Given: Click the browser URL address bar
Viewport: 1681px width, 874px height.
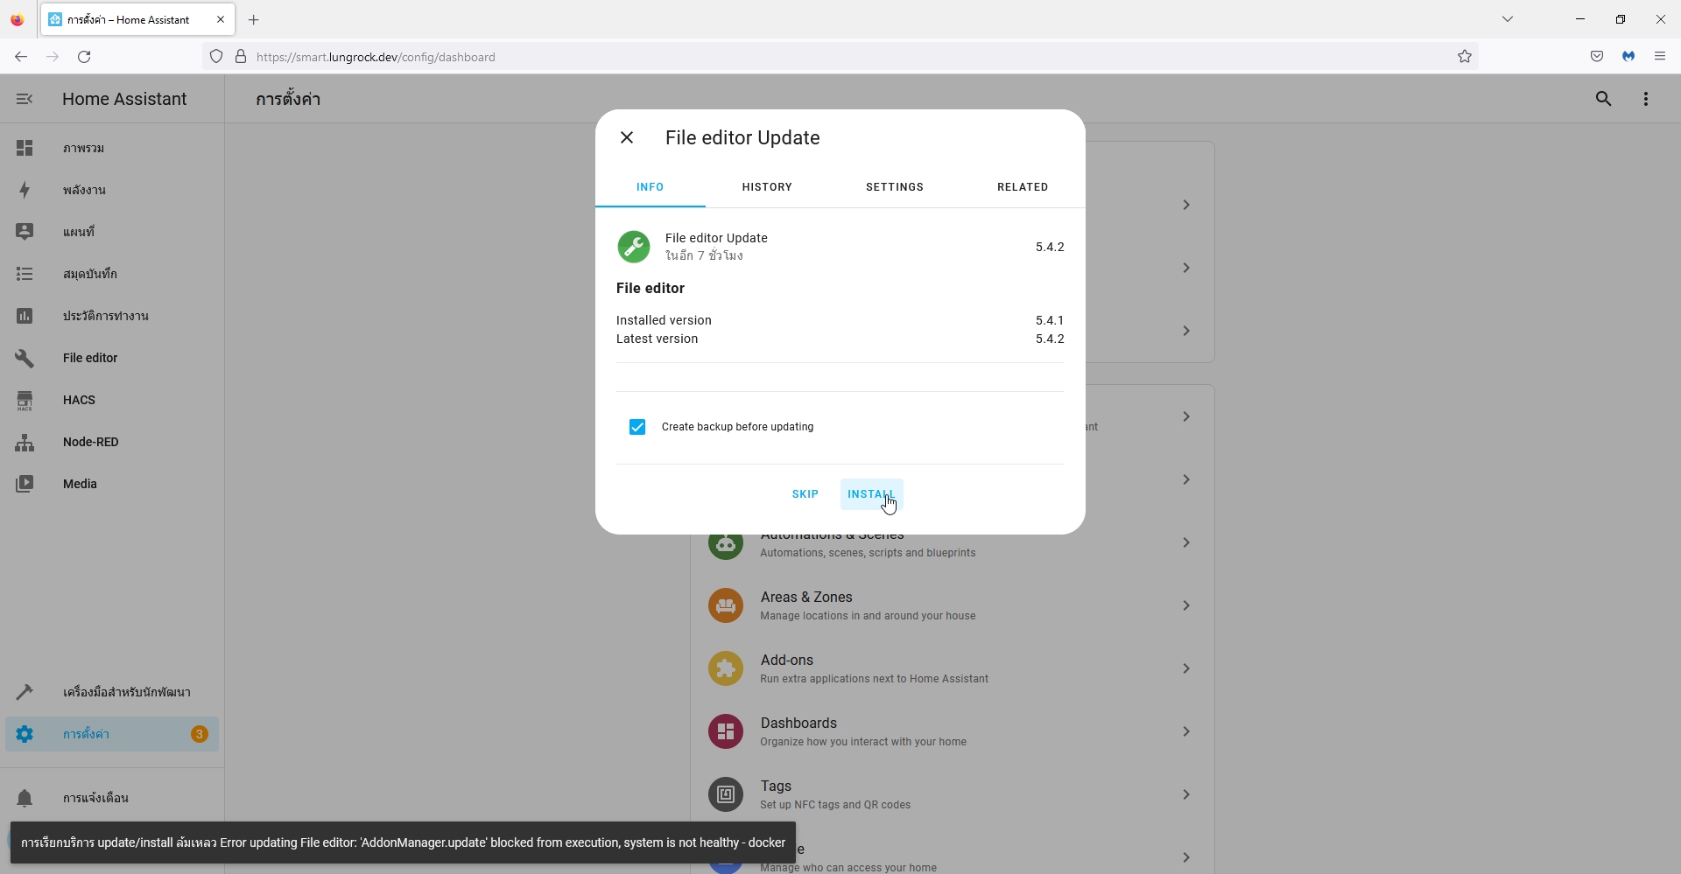Looking at the screenshot, I should (840, 57).
